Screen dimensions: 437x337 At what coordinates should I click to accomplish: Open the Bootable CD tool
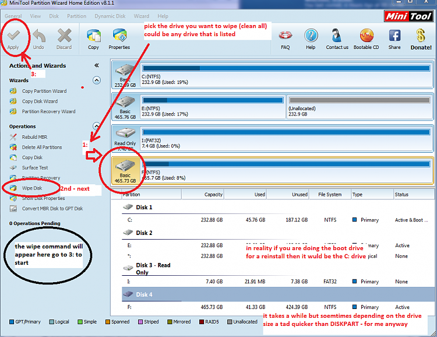(x=366, y=39)
